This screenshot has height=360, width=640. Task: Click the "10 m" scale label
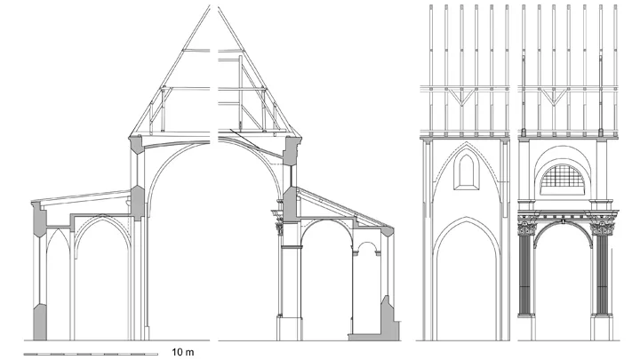[182, 352]
